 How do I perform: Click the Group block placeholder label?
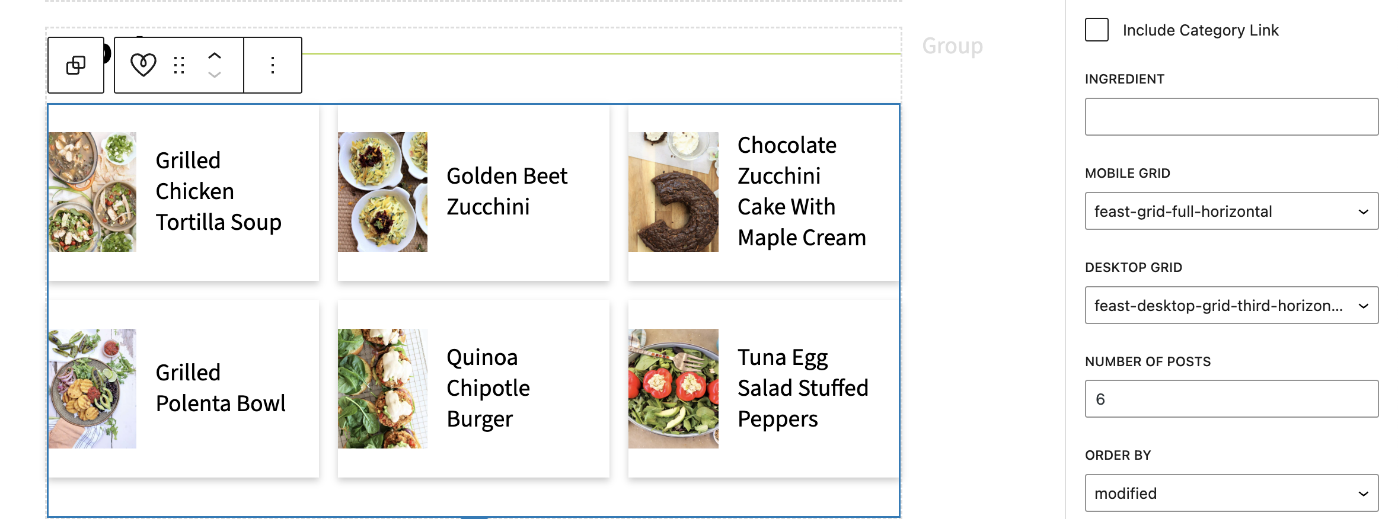952,46
